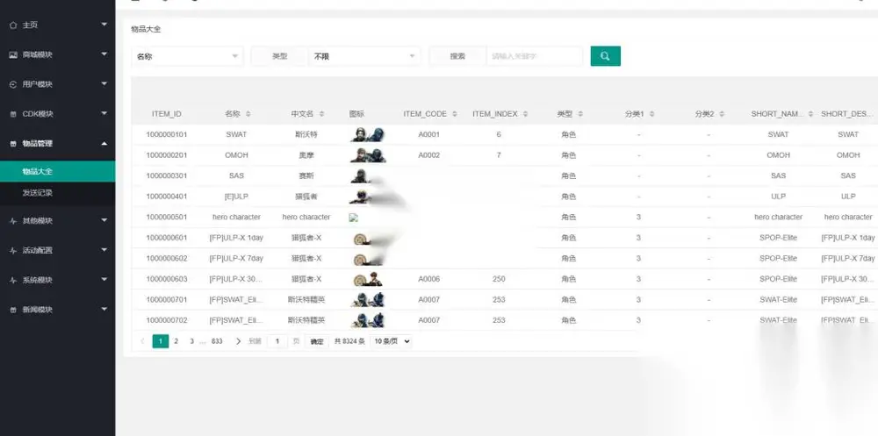Select the 物品大全 submenu item
The image size is (878, 436).
click(x=58, y=171)
